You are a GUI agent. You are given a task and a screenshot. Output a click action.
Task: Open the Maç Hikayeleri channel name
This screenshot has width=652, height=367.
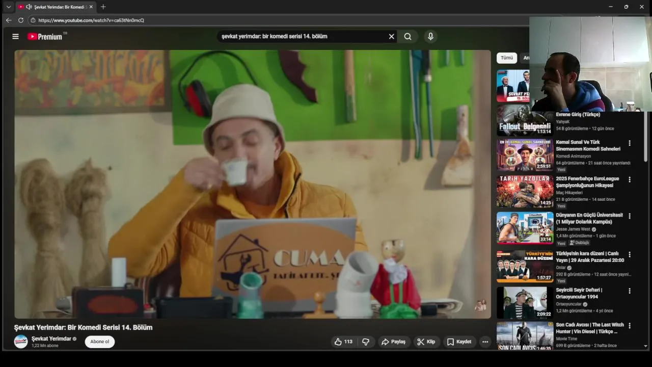pos(569,193)
